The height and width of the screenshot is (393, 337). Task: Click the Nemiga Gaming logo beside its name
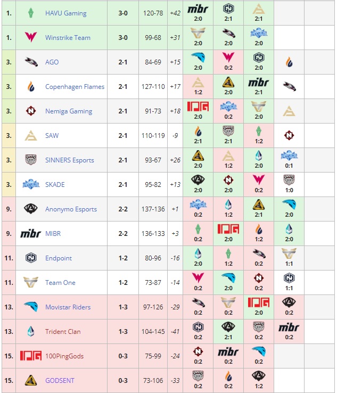[x=31, y=111]
